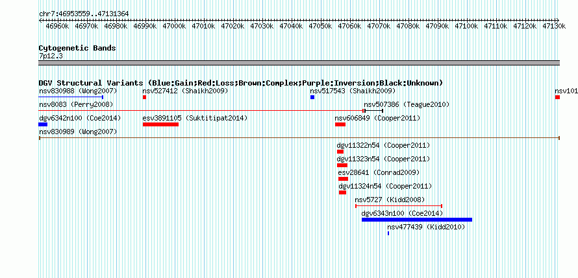Click the 46960k ruler tick label

click(57, 26)
